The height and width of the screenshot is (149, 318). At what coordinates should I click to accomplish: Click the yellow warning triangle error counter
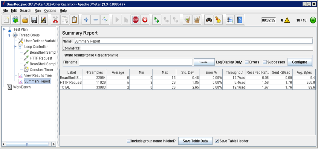point(287,20)
